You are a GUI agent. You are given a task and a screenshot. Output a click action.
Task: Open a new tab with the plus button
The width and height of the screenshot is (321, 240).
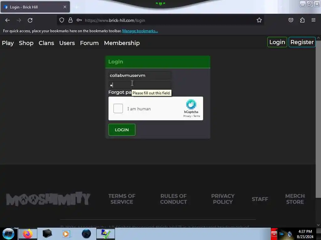coord(76,7)
